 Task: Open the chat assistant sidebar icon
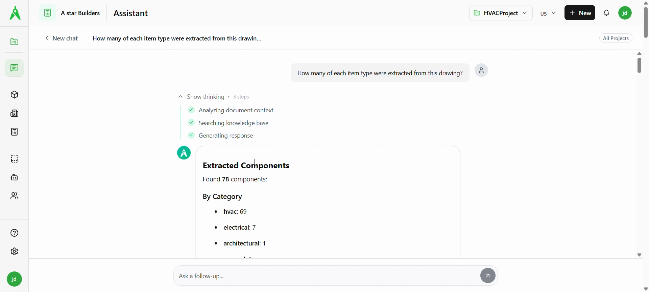14,68
